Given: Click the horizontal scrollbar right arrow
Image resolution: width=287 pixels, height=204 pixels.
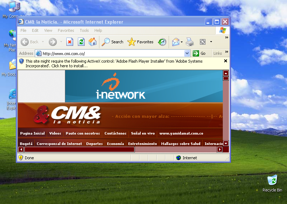Looking at the screenshot, I should [x=220, y=149].
